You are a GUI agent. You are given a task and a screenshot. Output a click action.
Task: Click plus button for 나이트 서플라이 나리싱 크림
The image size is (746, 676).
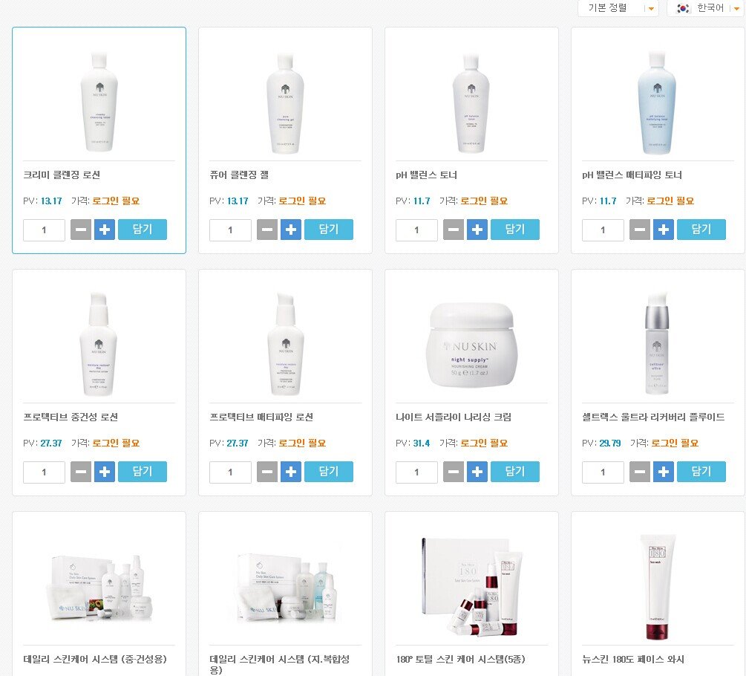coord(477,472)
